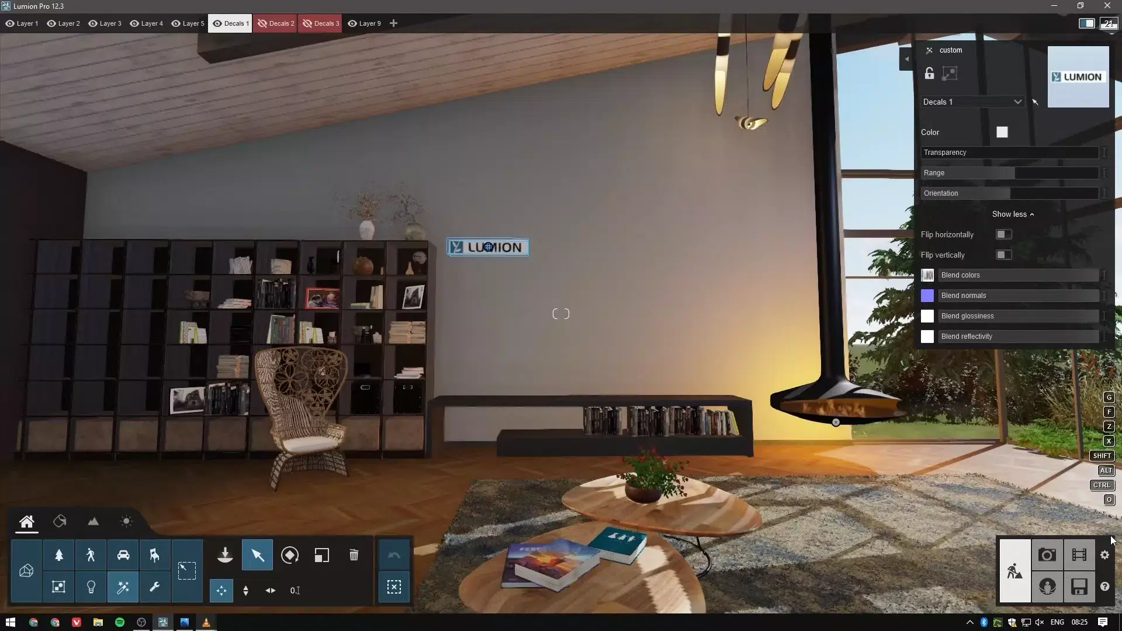Expand Decals 1 layer dropdown
Image resolution: width=1122 pixels, height=631 pixels.
click(1017, 101)
